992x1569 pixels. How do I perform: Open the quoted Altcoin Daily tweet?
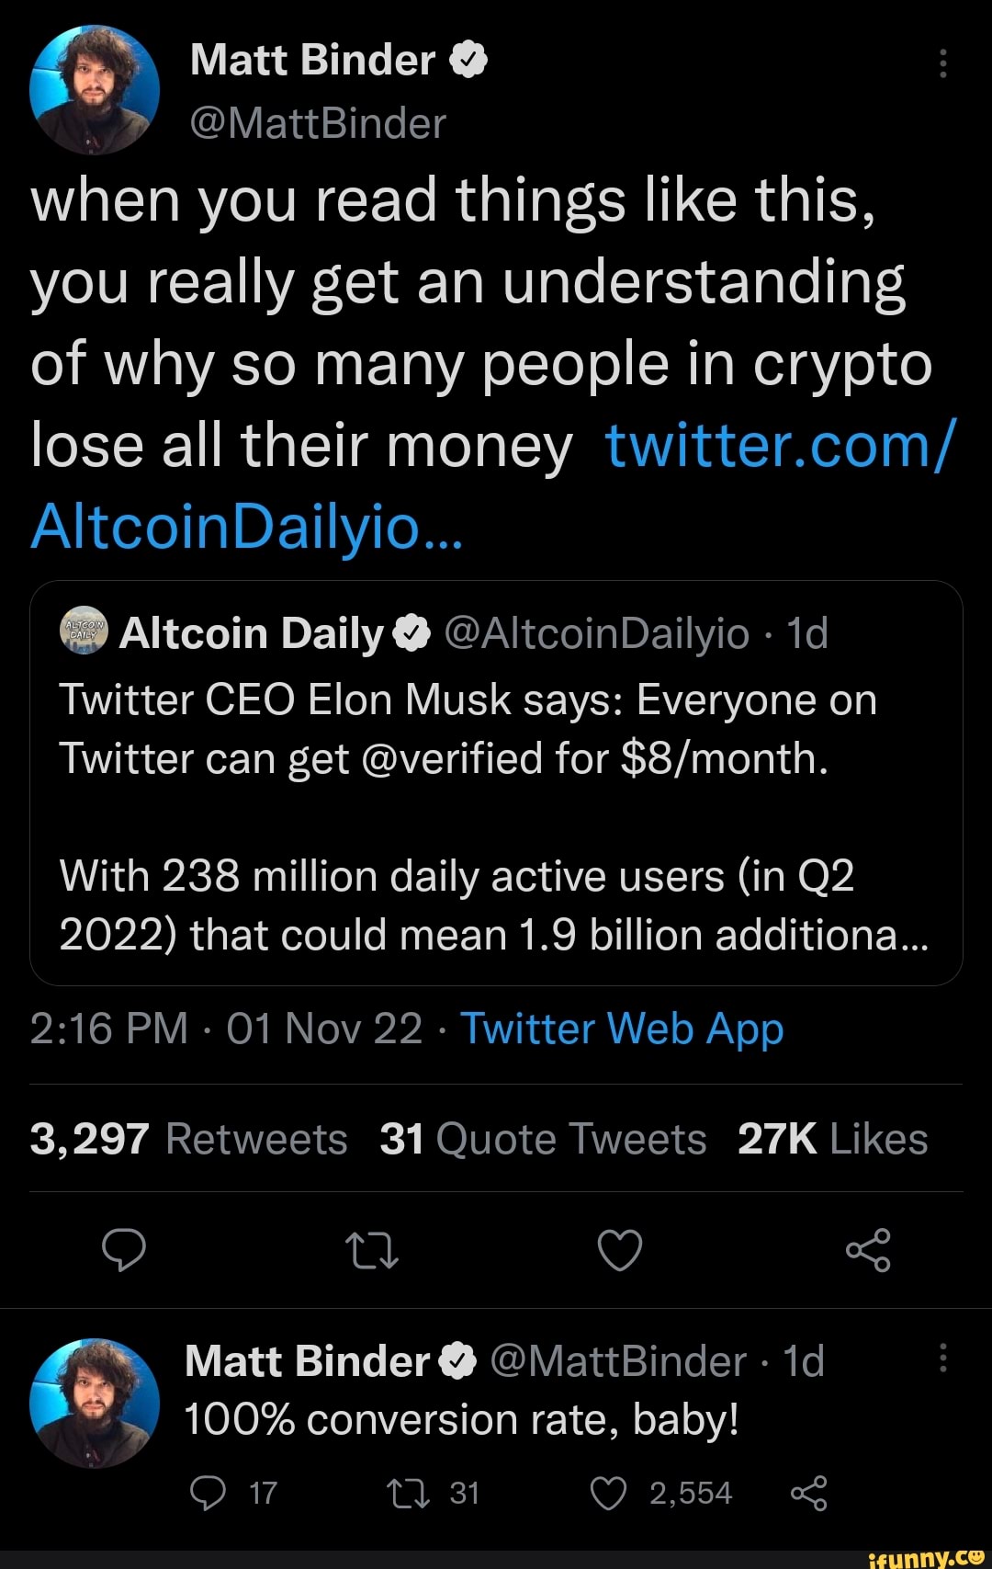496,818
